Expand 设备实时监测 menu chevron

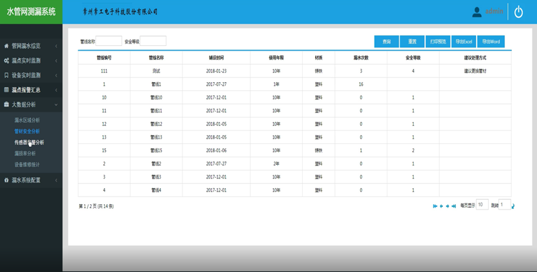pyautogui.click(x=56, y=75)
